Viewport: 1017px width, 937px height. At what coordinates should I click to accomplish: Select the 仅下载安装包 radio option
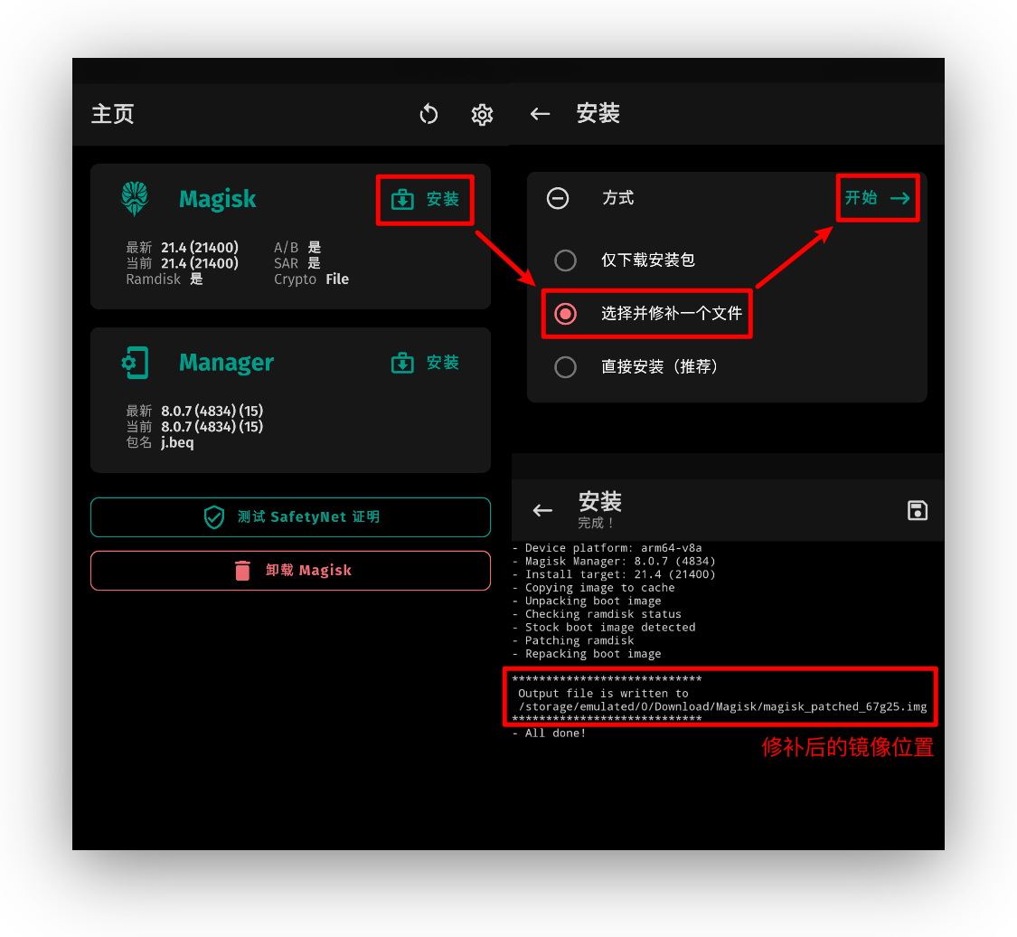click(x=565, y=260)
